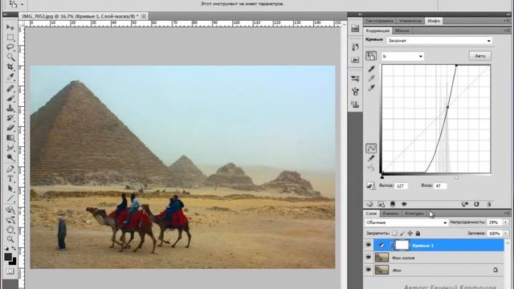Click the Авто button

(x=480, y=56)
